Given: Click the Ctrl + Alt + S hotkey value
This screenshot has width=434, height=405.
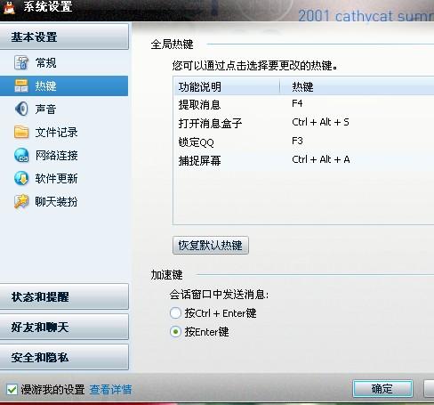Looking at the screenshot, I should pyautogui.click(x=320, y=122).
